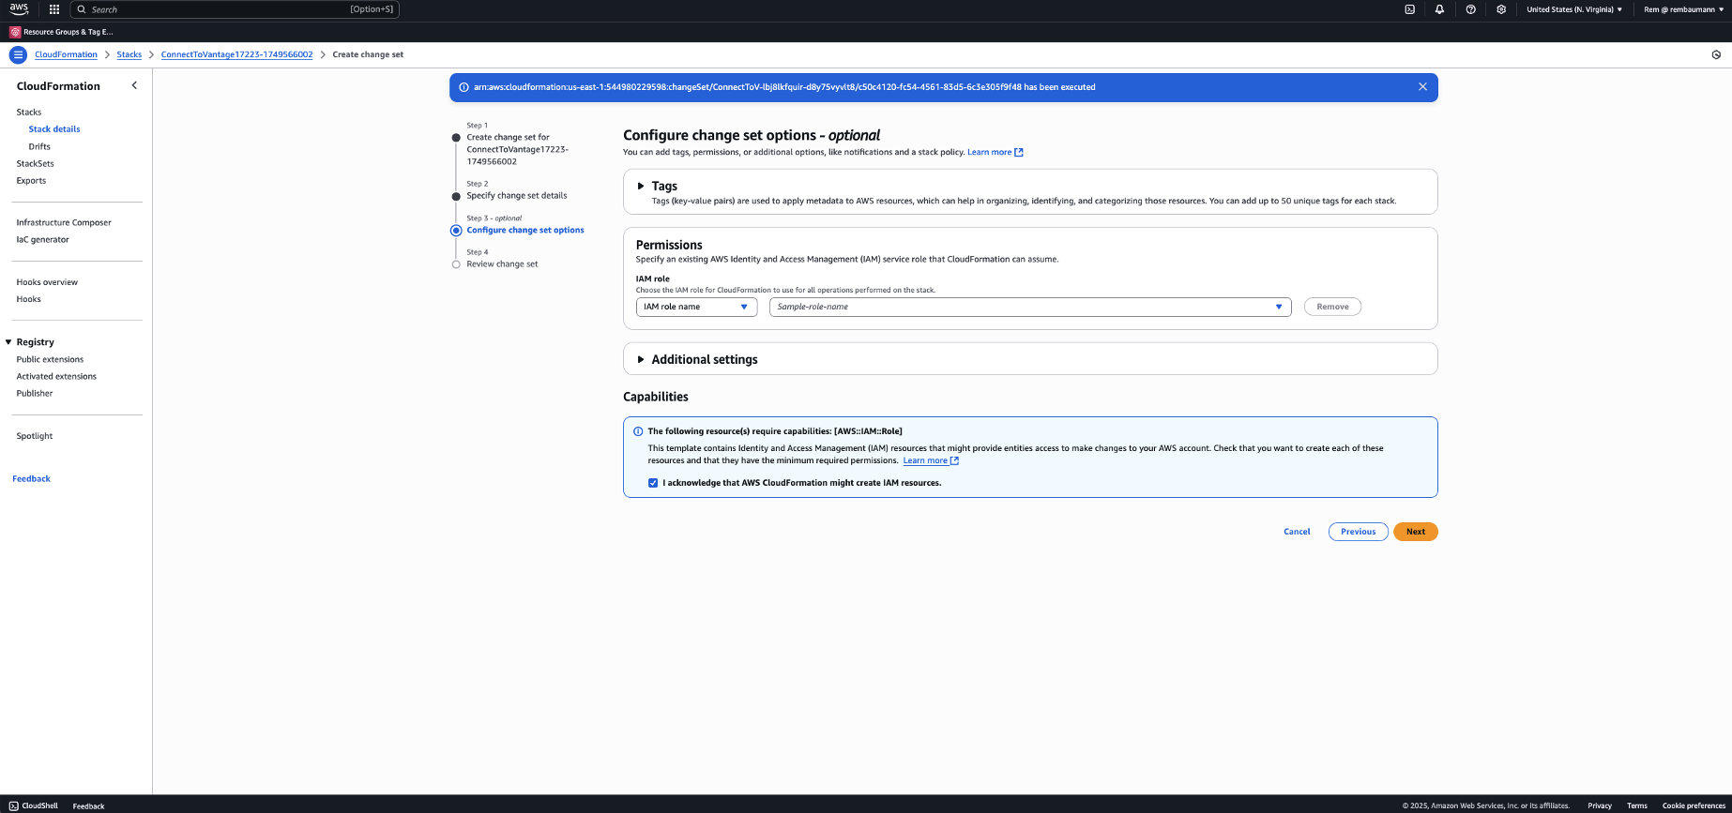Screen dimensions: 1732x813
Task: Expand the Additional settings section
Action: pos(641,359)
